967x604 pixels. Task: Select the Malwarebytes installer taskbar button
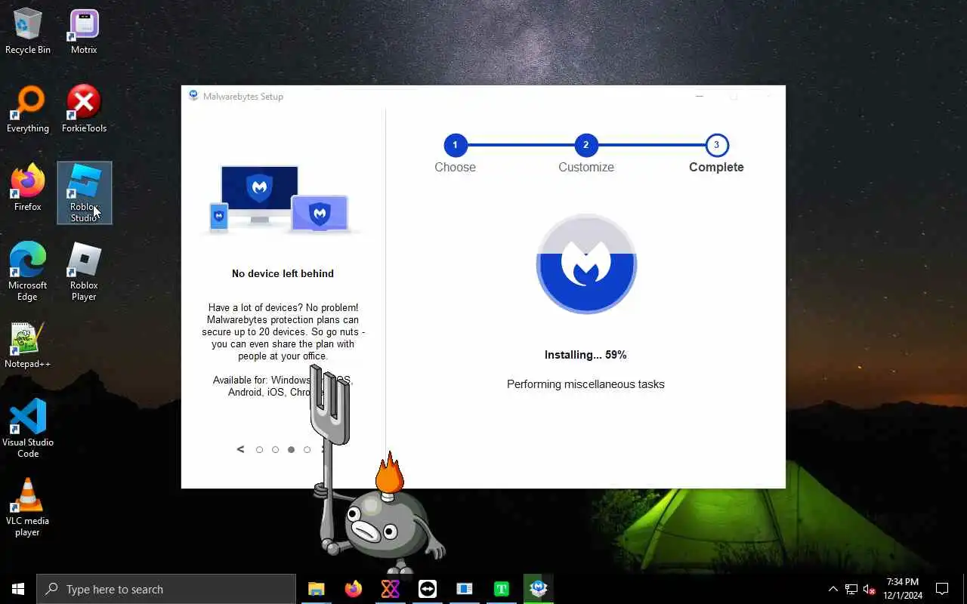[538, 589]
